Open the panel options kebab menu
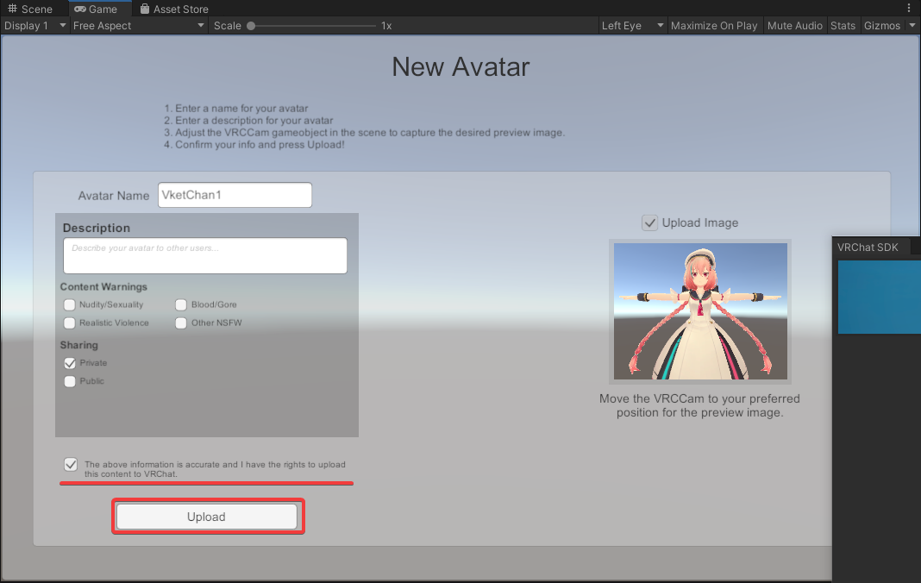 click(x=909, y=9)
